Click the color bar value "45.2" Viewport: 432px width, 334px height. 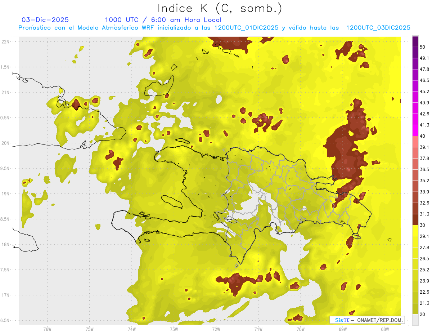tap(424, 92)
